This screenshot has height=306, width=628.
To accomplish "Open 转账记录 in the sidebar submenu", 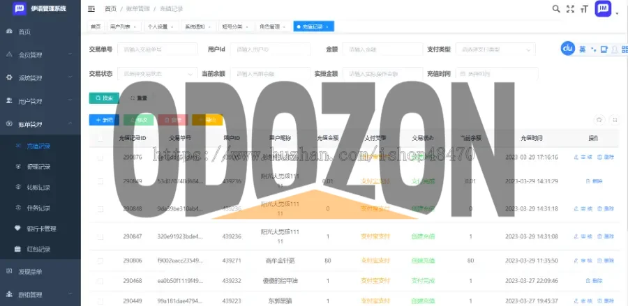I will pyautogui.click(x=40, y=188).
